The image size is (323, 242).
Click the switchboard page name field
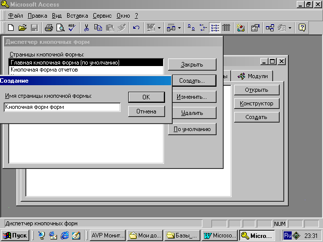(x=62, y=107)
